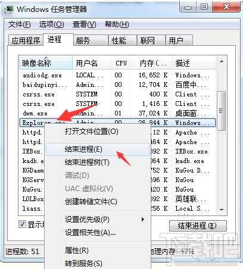Open the 选项(O) menu

coord(51,24)
